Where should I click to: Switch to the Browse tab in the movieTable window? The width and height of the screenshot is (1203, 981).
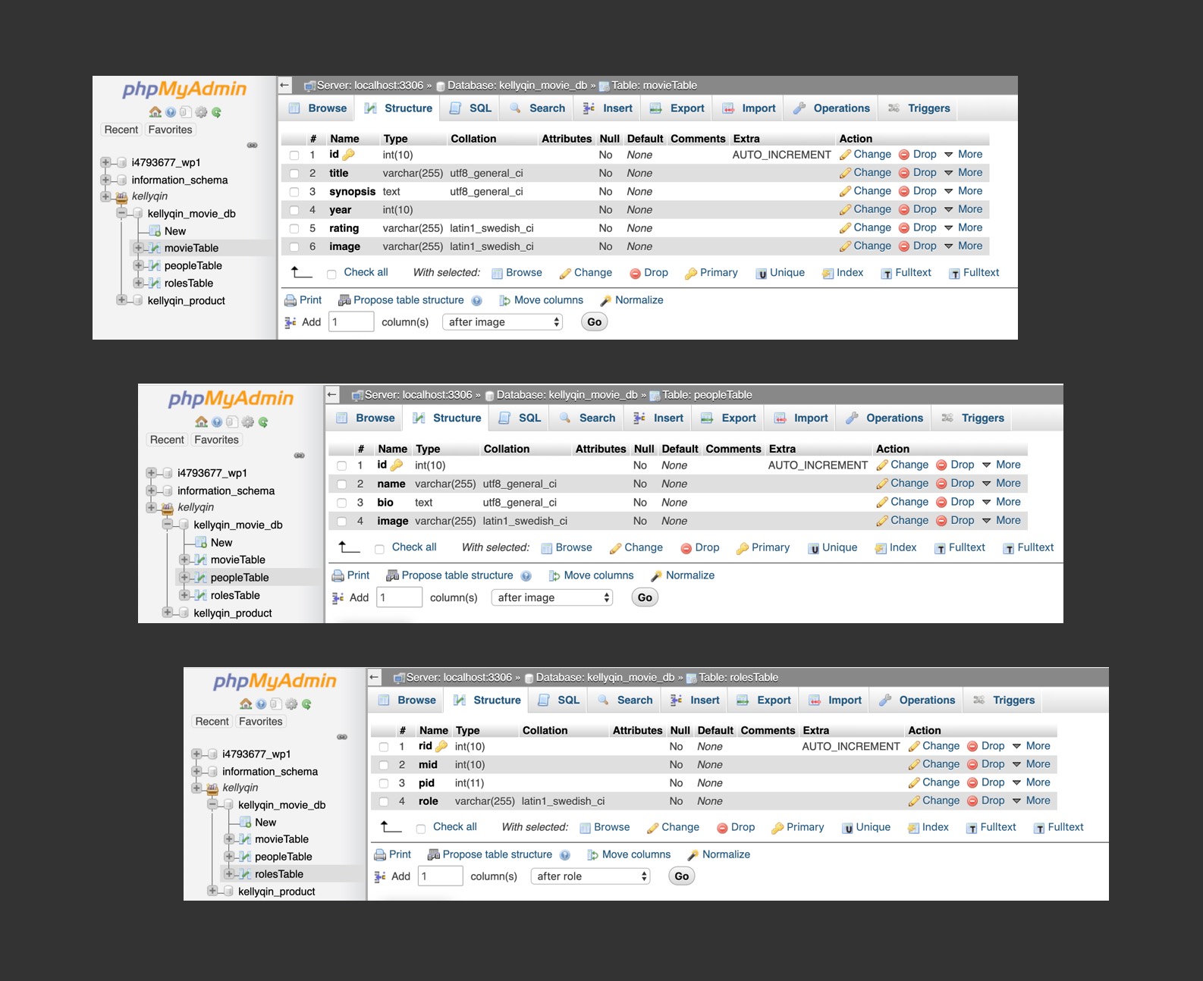pos(318,108)
